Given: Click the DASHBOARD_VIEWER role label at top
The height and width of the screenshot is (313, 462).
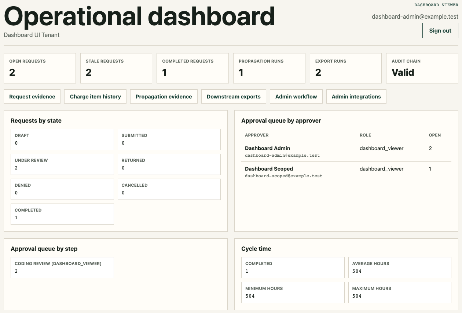Looking at the screenshot, I should coord(436,5).
